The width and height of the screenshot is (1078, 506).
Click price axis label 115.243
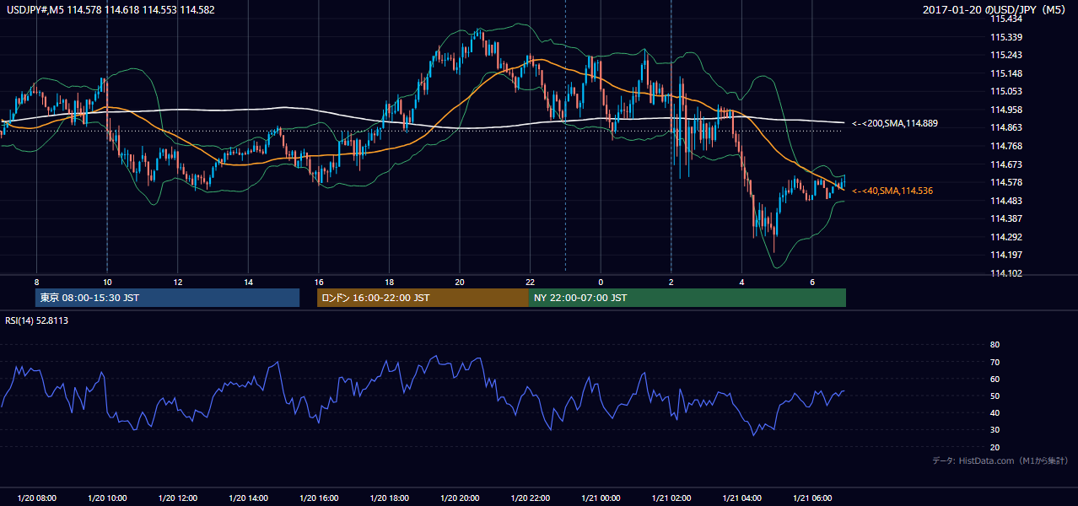point(1006,55)
